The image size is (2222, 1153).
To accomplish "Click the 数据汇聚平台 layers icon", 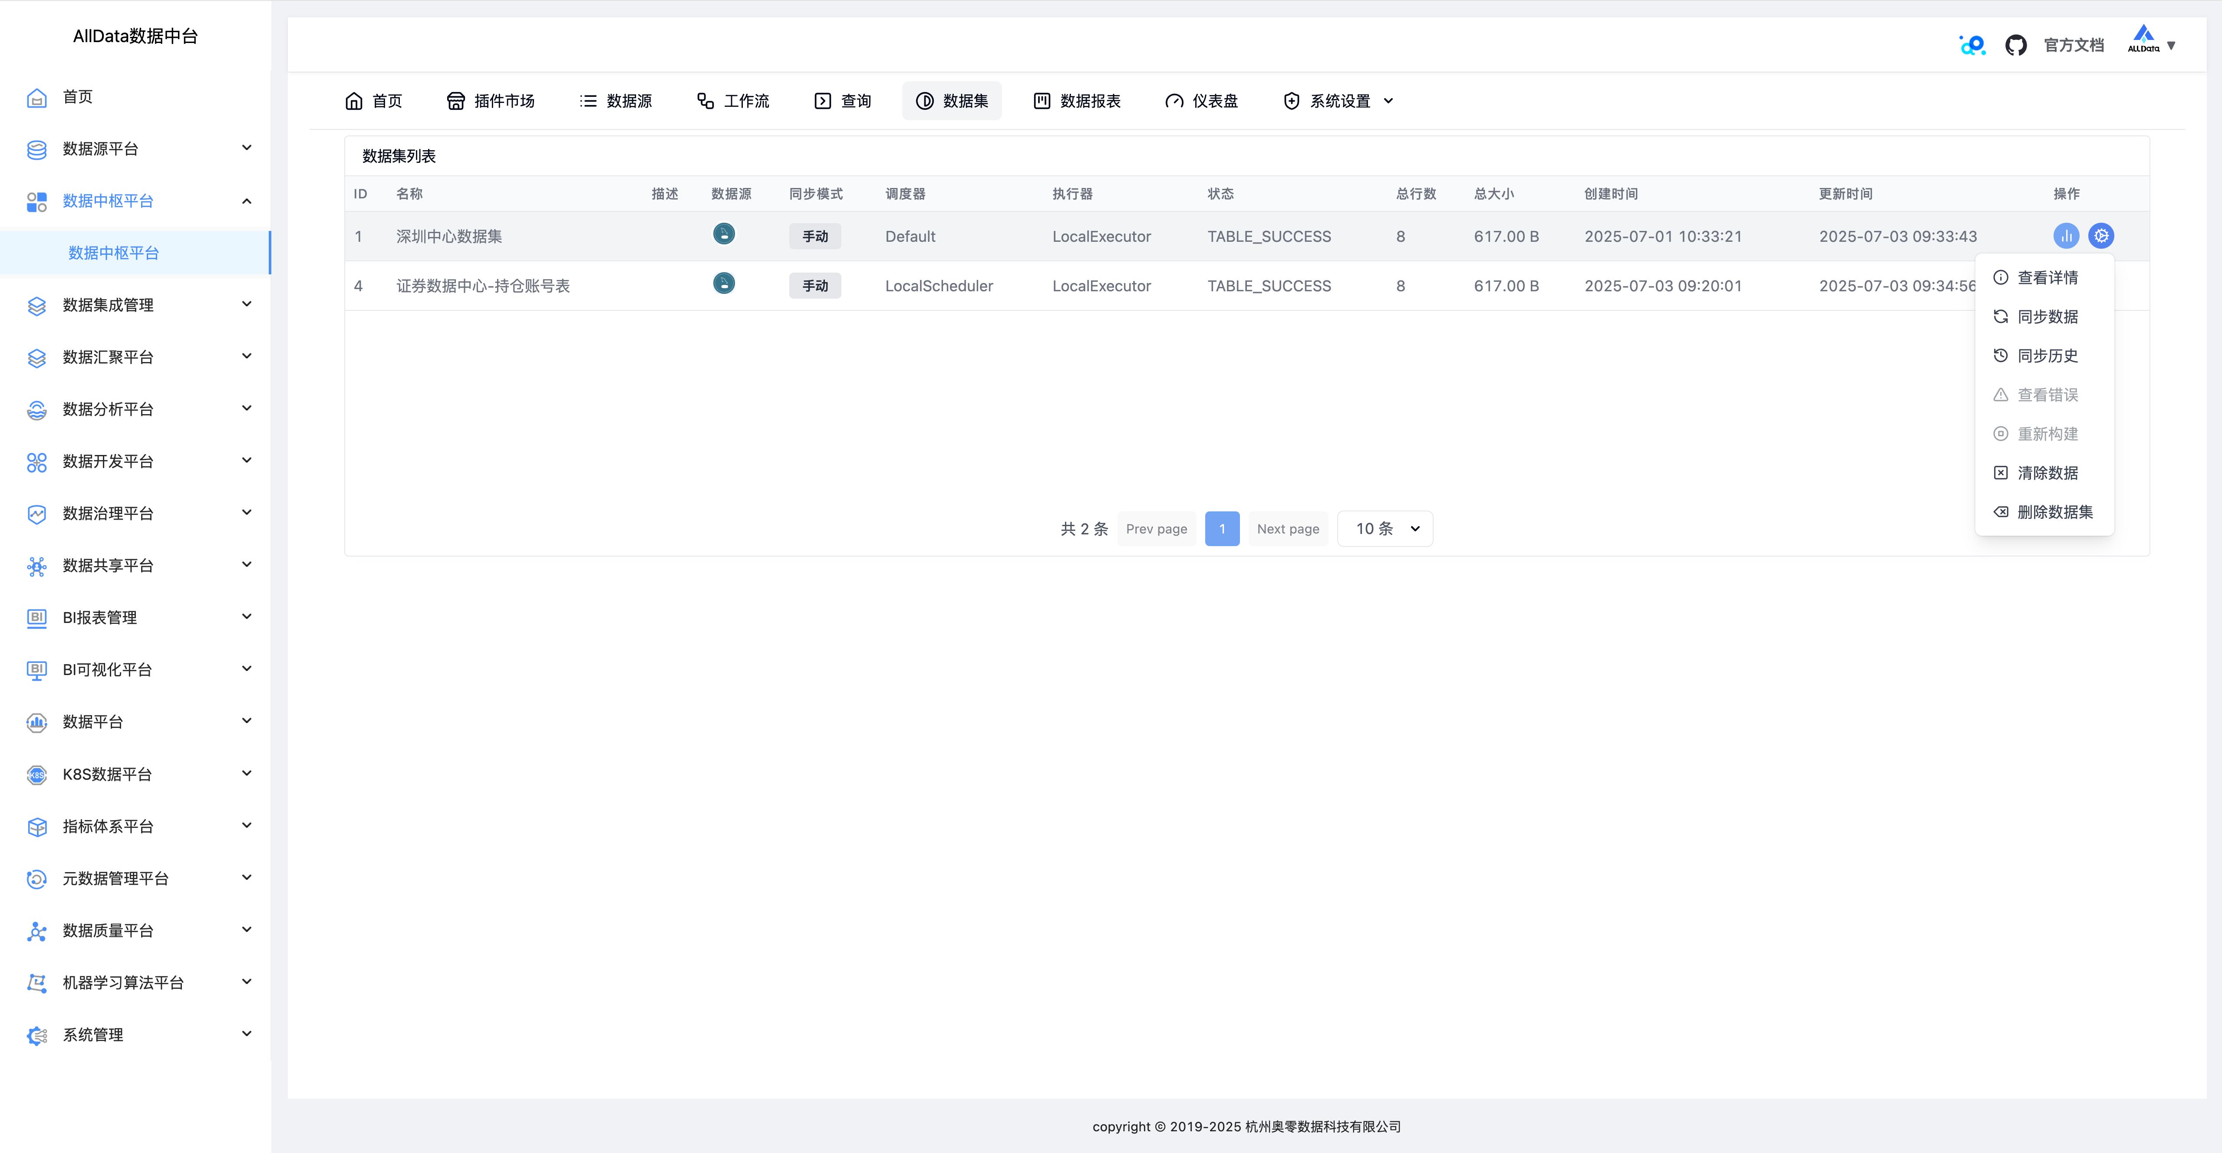I will tap(36, 358).
